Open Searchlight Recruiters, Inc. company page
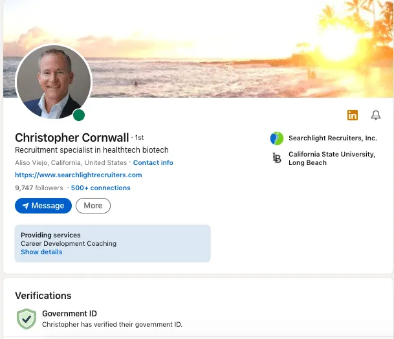 (x=333, y=138)
